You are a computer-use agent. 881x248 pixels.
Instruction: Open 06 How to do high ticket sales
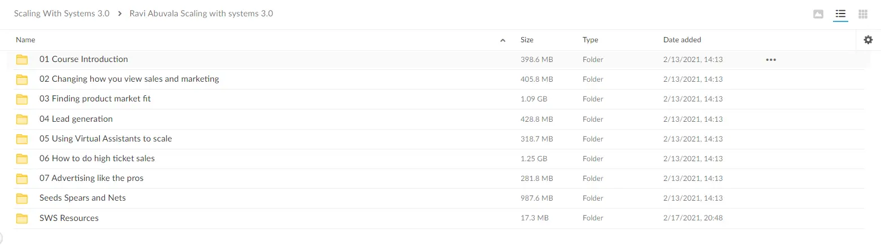(x=97, y=158)
